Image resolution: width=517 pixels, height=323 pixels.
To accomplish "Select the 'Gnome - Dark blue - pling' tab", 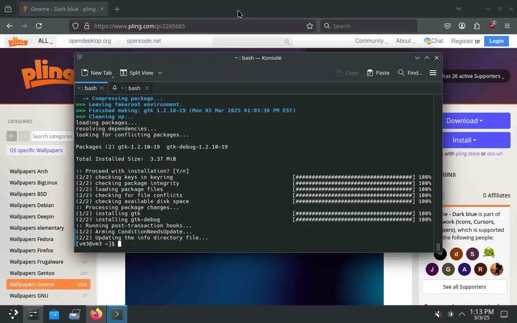I will coord(63,9).
